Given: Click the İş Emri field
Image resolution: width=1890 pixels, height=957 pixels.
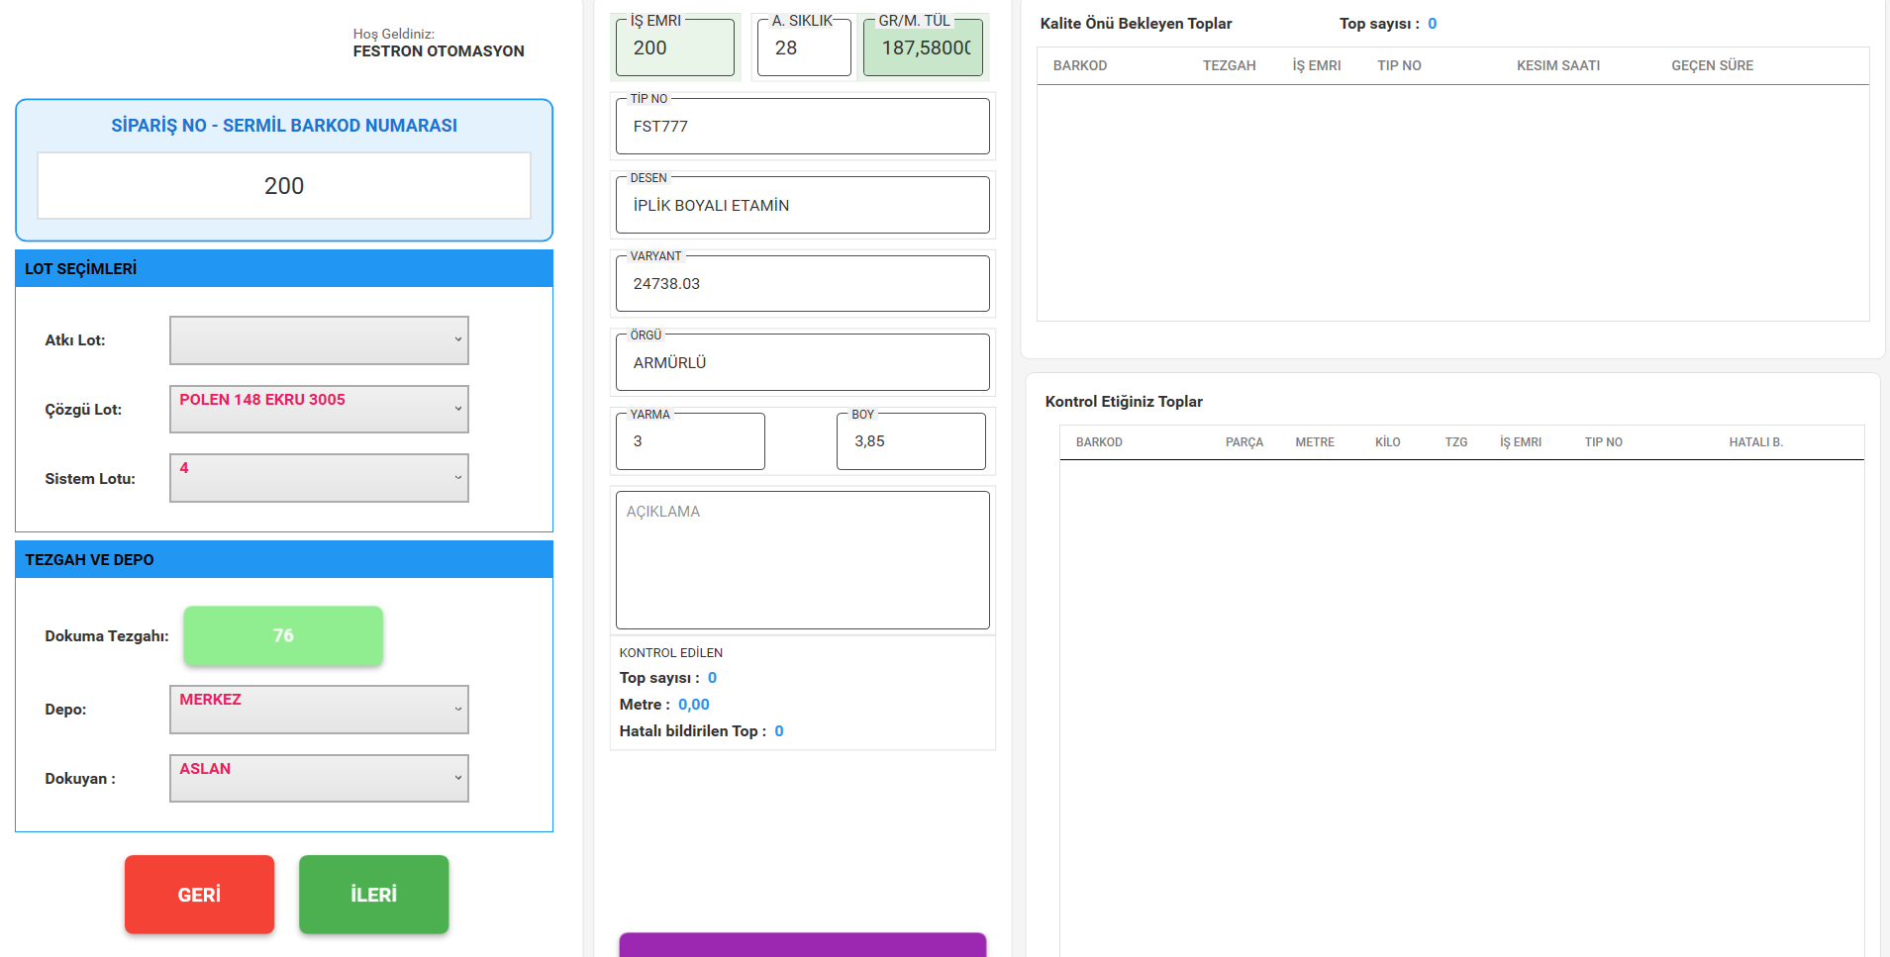Looking at the screenshot, I should [x=674, y=48].
